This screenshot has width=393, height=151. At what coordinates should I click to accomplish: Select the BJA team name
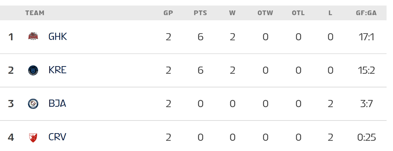(57, 104)
